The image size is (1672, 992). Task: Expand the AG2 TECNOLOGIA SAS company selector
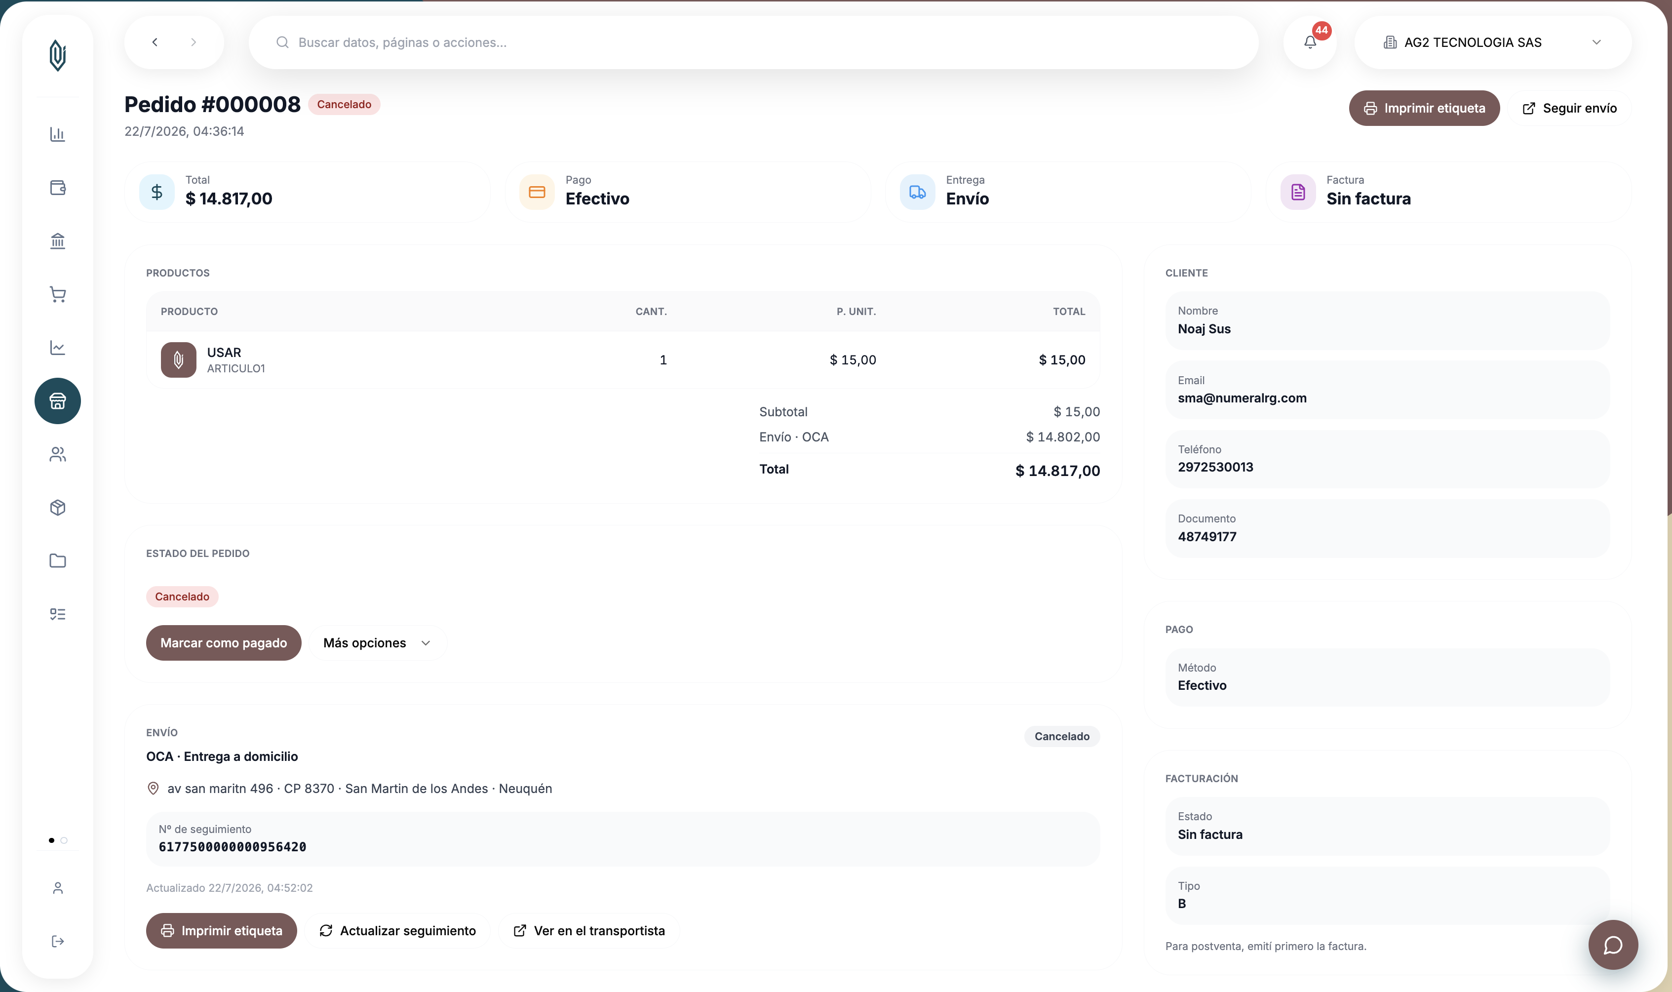pyautogui.click(x=1492, y=42)
